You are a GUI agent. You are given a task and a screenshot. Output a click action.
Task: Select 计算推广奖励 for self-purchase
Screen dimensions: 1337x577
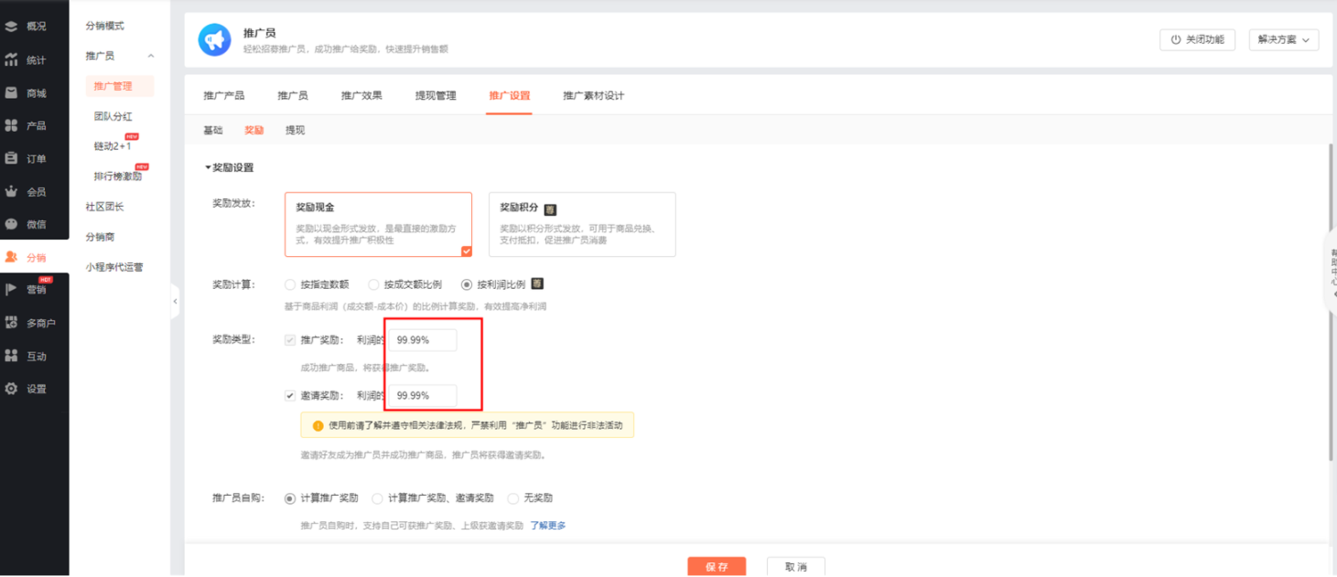(x=290, y=498)
